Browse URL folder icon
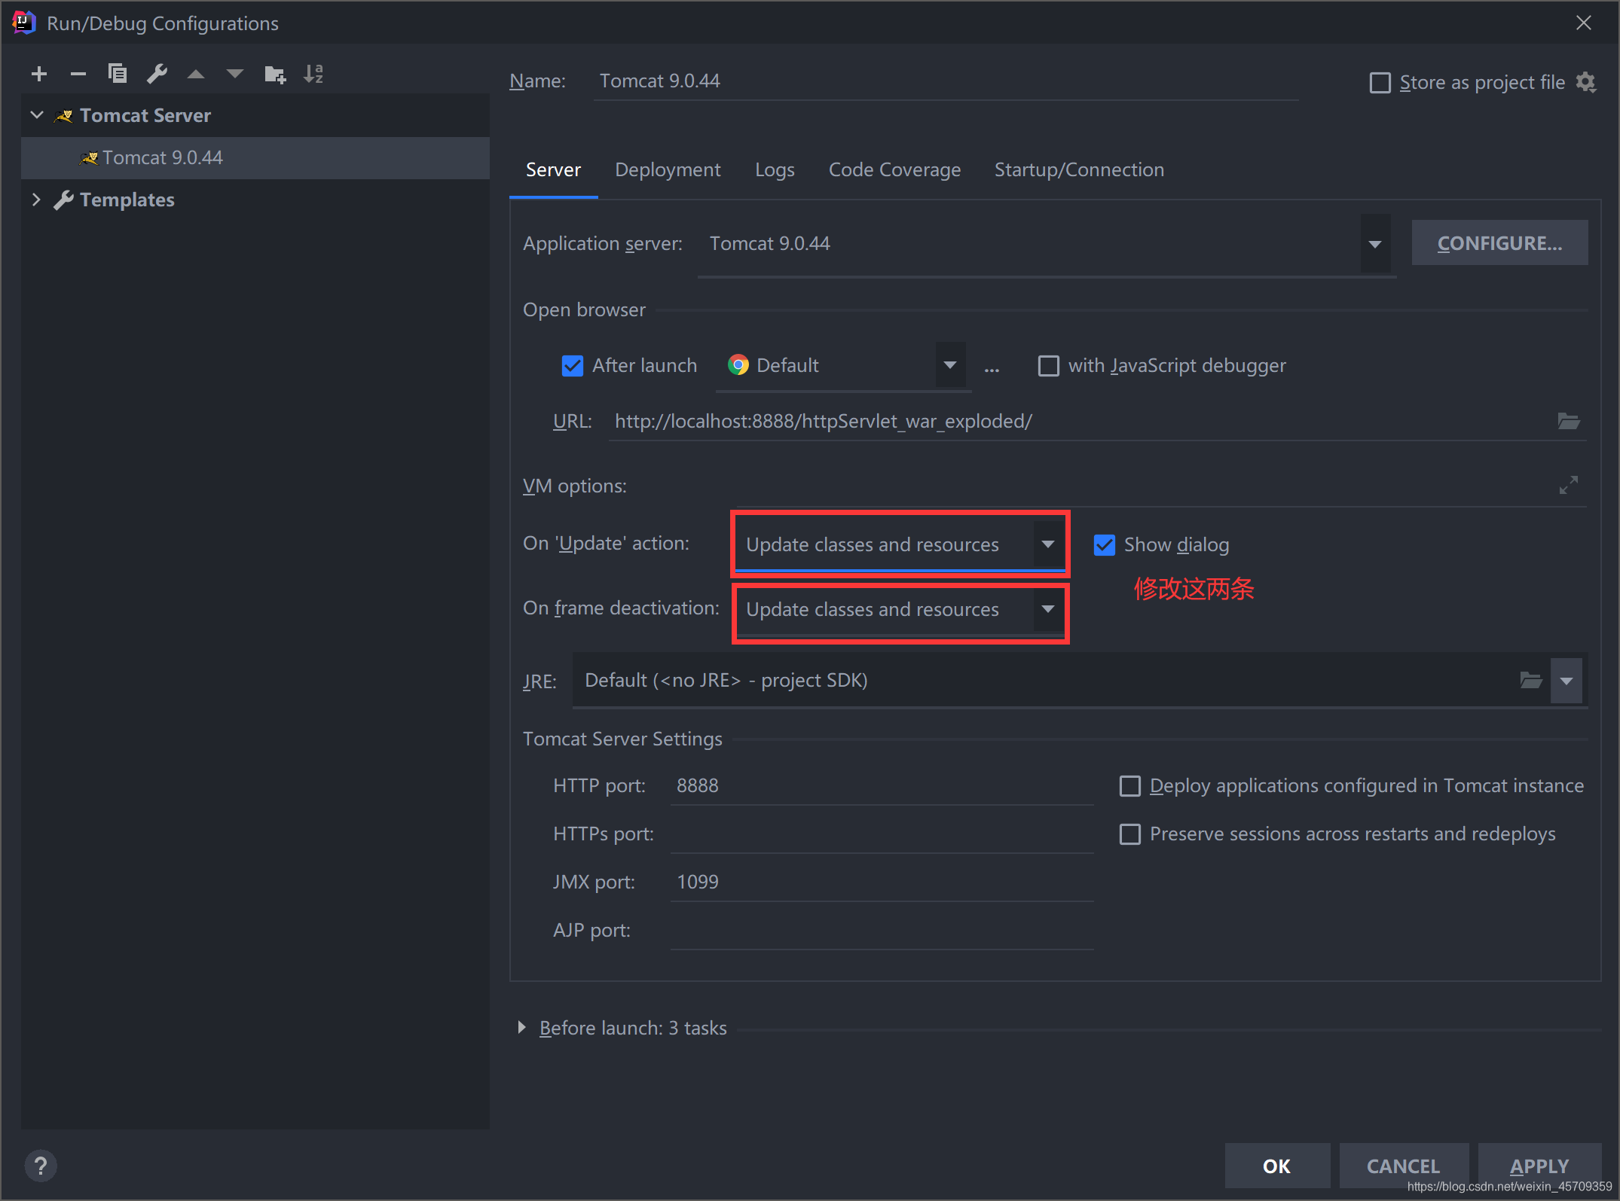The height and width of the screenshot is (1201, 1620). (1569, 421)
